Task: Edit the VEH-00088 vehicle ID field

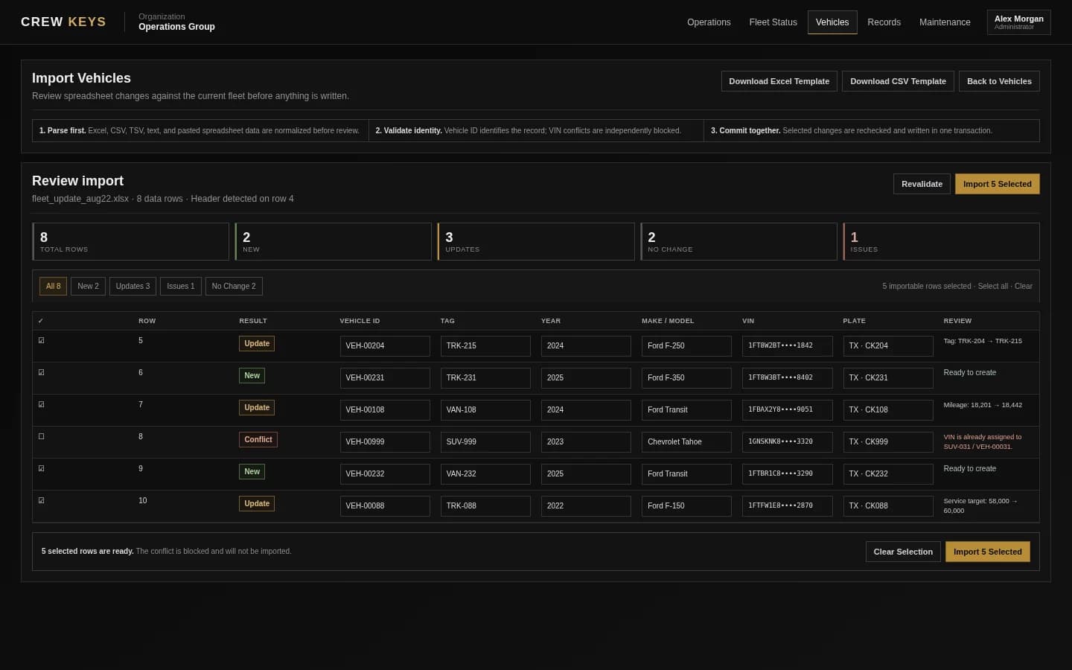Action: coord(385,506)
